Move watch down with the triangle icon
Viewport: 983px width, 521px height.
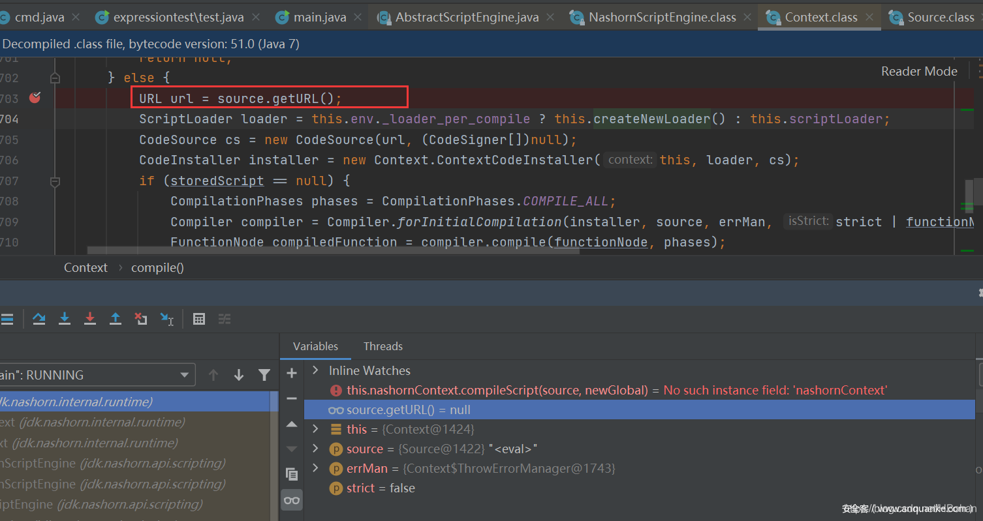coord(292,449)
